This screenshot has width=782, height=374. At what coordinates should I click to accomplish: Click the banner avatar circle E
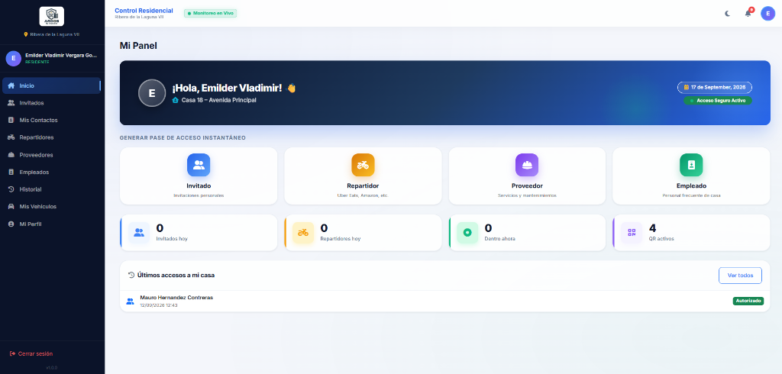click(x=152, y=93)
